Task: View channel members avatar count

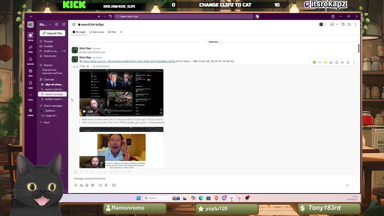Action: (323, 25)
